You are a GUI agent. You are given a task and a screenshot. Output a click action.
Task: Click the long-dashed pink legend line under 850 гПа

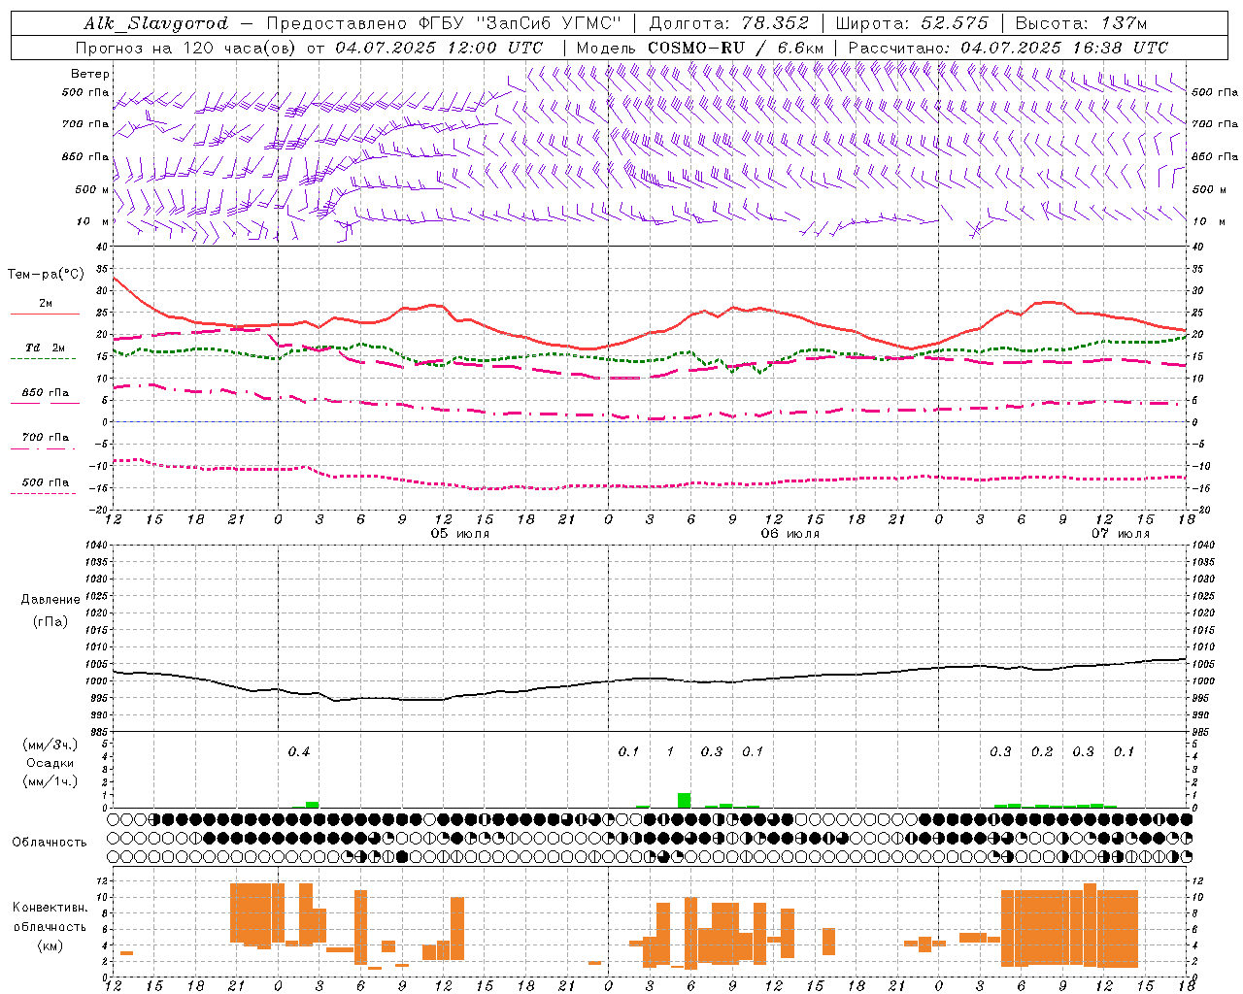coord(43,404)
